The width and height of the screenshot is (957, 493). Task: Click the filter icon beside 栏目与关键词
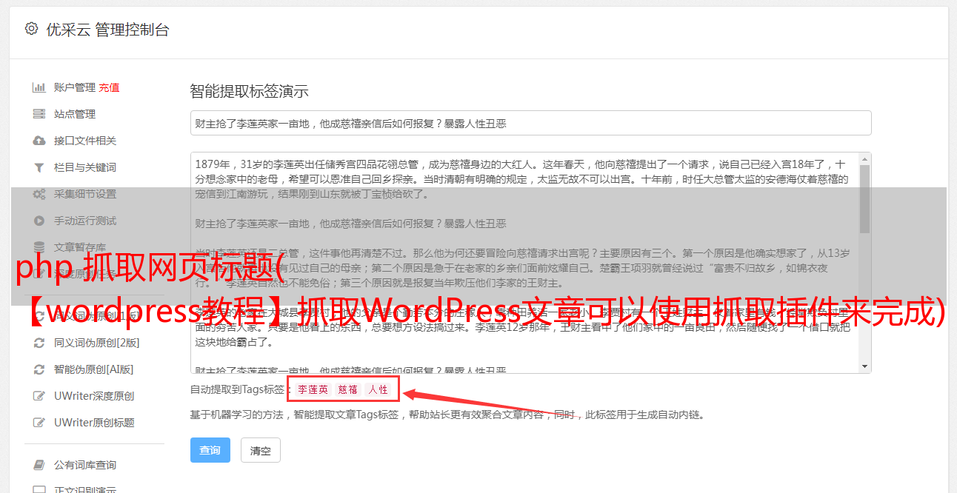tap(39, 167)
